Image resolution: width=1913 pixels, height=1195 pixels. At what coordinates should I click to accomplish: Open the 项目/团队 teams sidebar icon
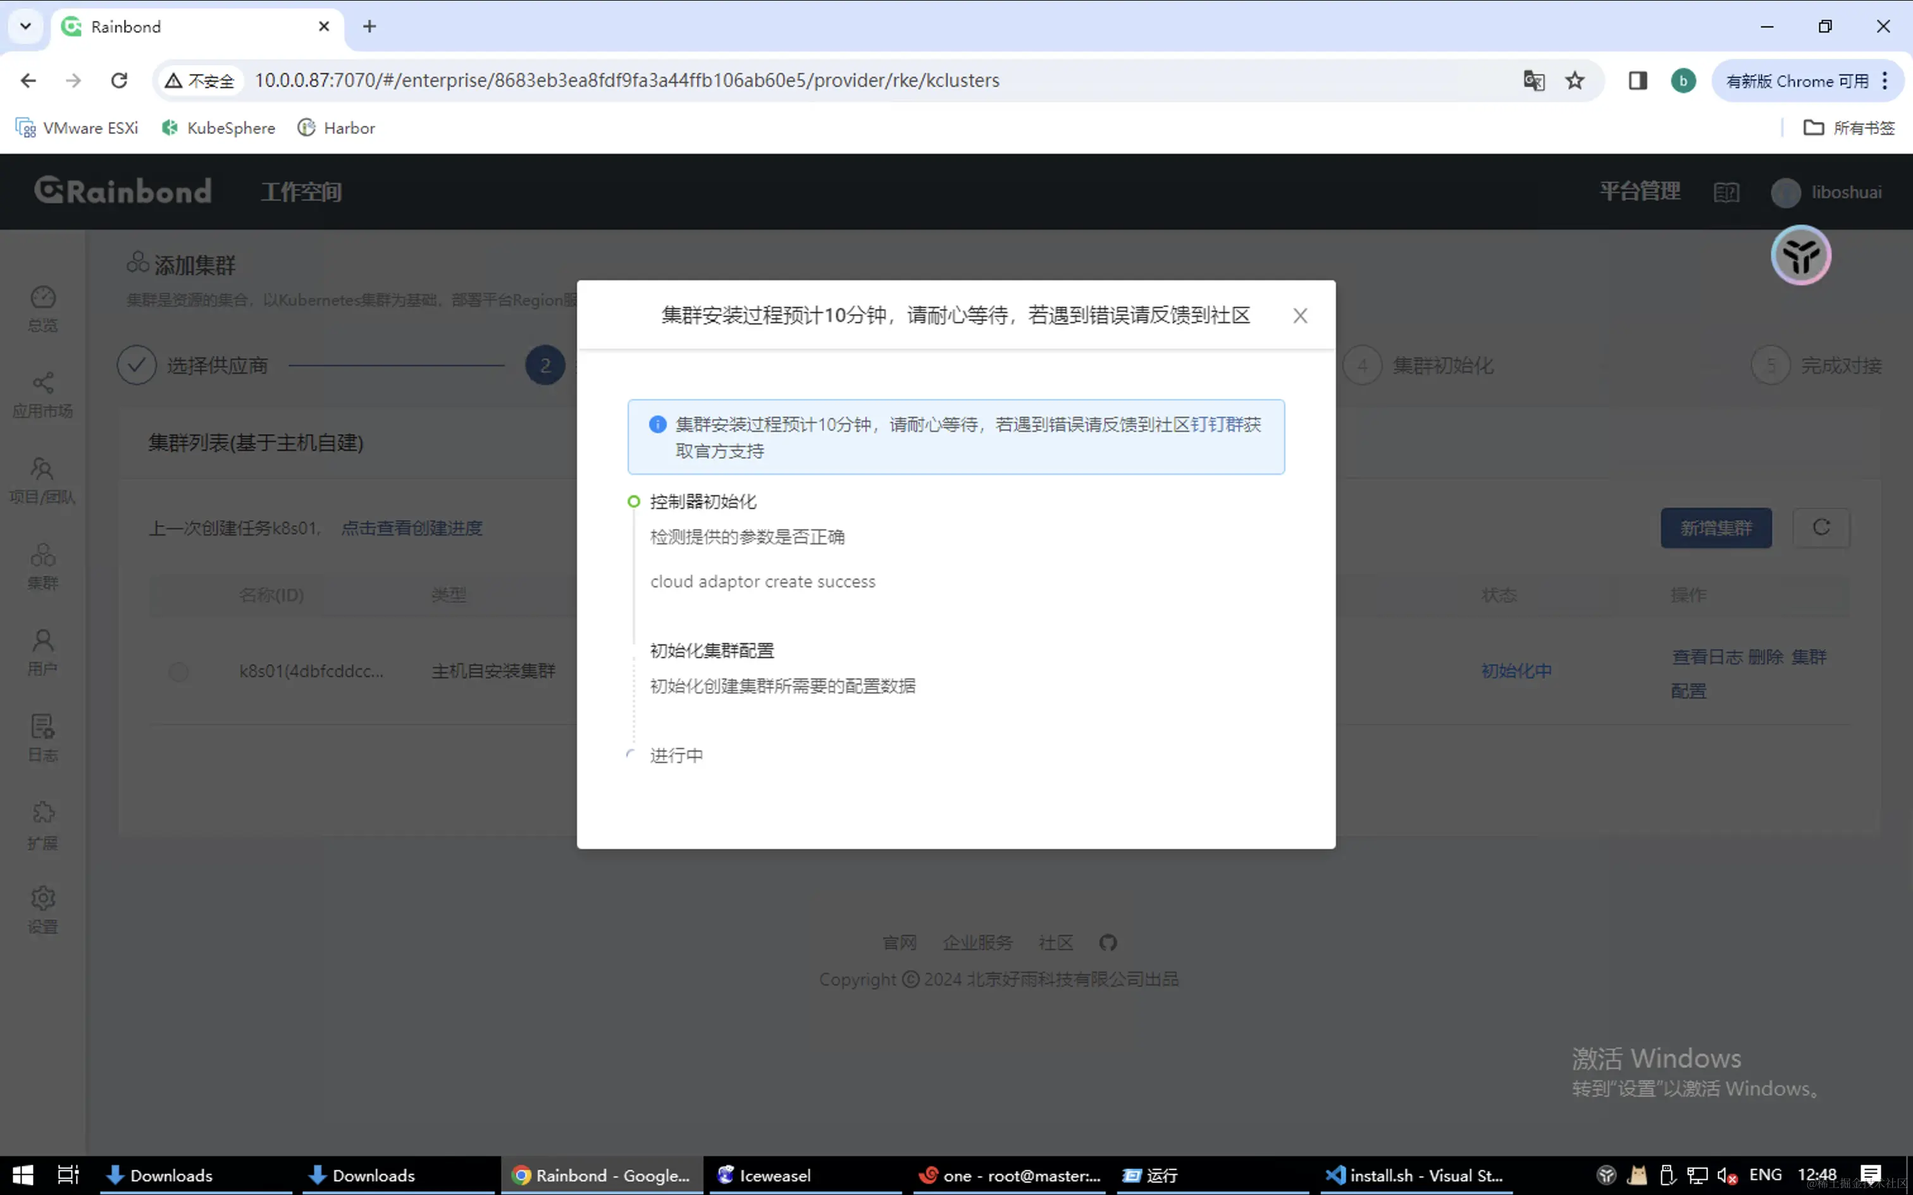pos(42,479)
